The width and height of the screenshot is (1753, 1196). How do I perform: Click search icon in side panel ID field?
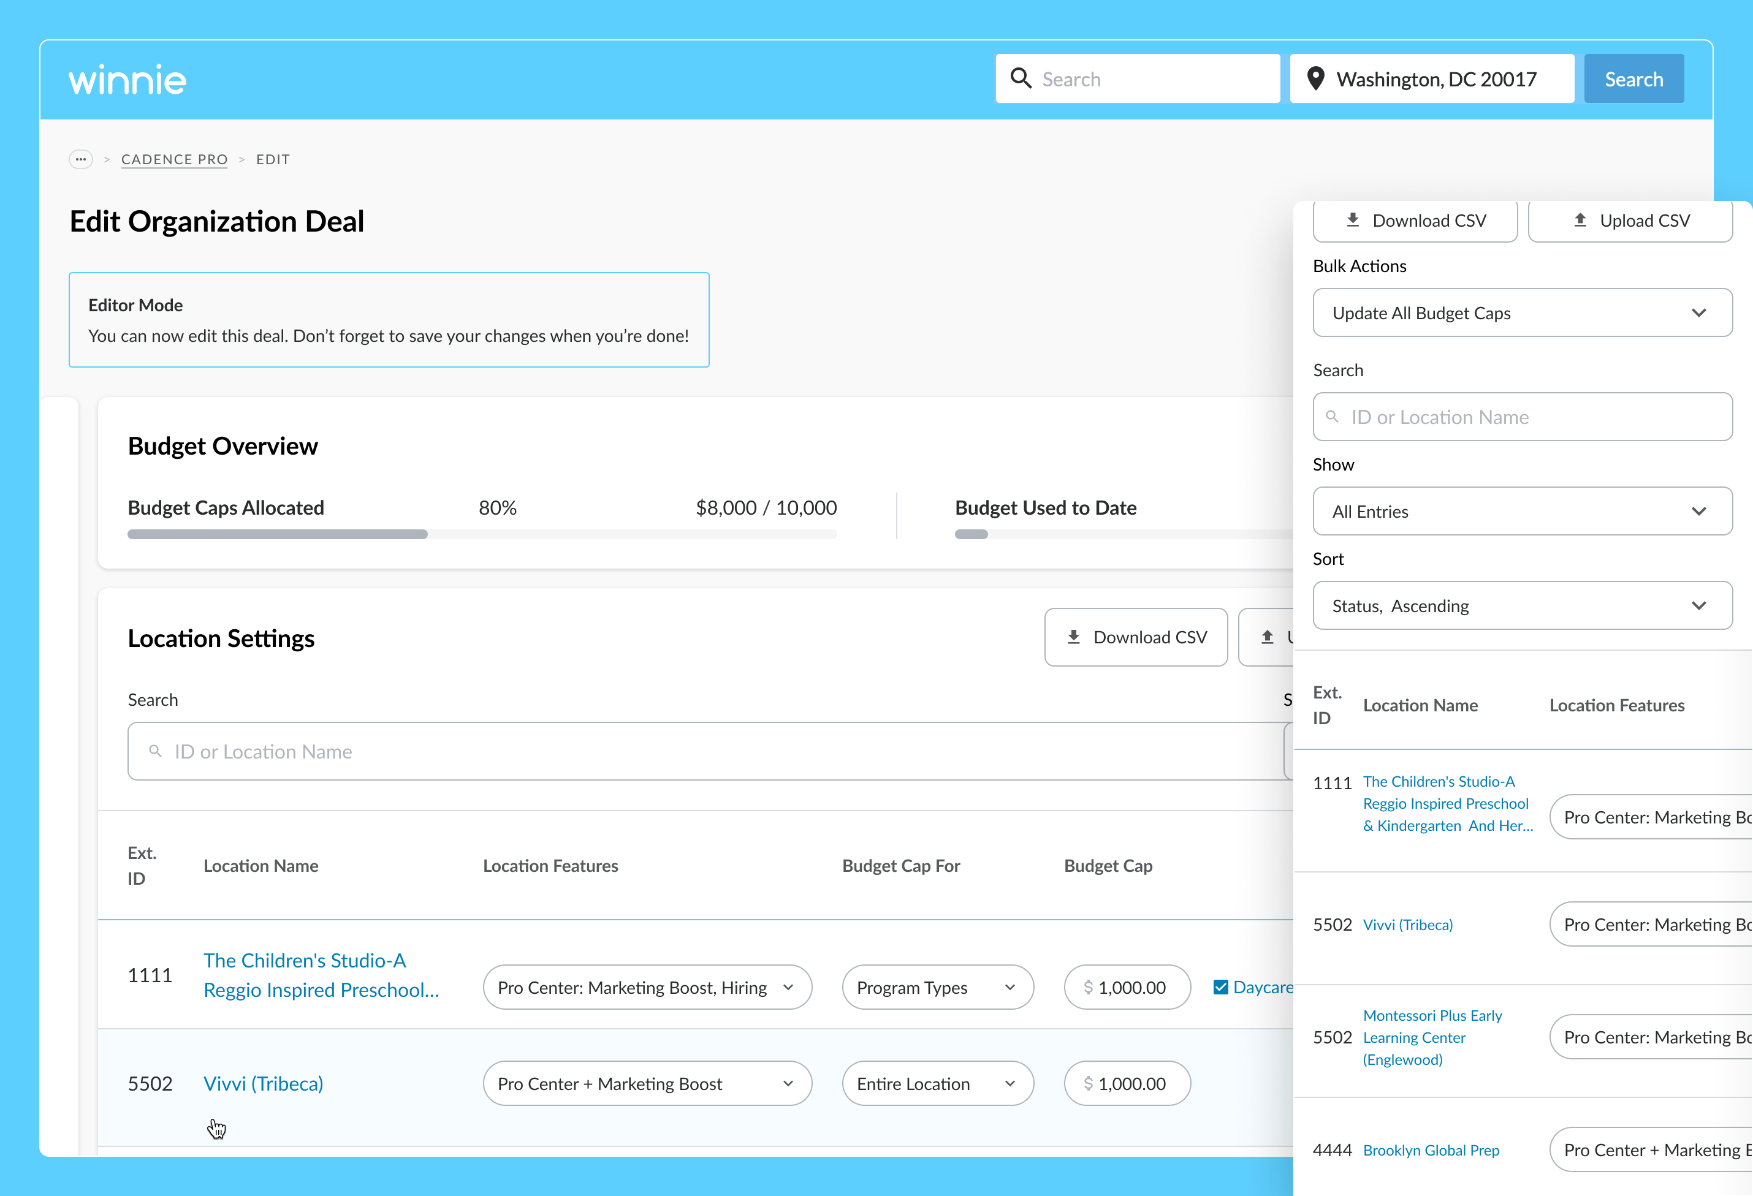tap(1332, 416)
